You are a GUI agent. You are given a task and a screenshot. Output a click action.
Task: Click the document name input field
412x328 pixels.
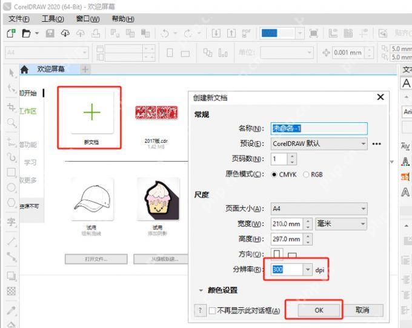(319, 128)
